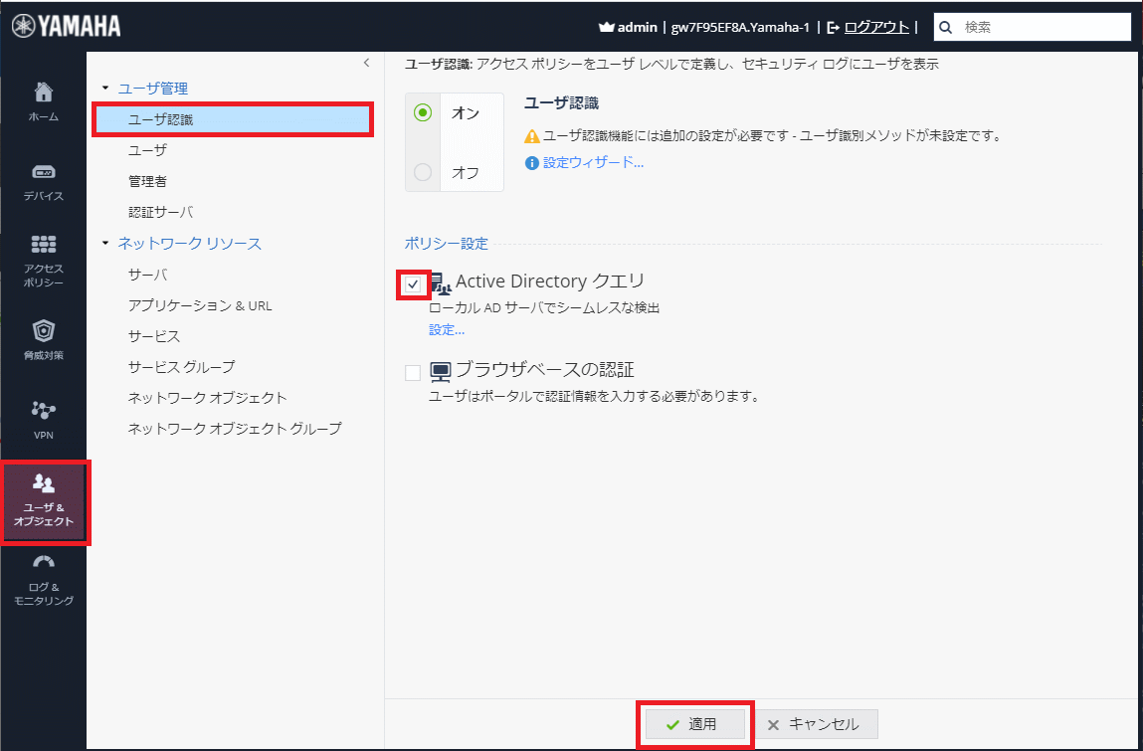Uncheck the Active Directory クエリ checkbox
Screen dimensions: 1143x751
(x=413, y=284)
